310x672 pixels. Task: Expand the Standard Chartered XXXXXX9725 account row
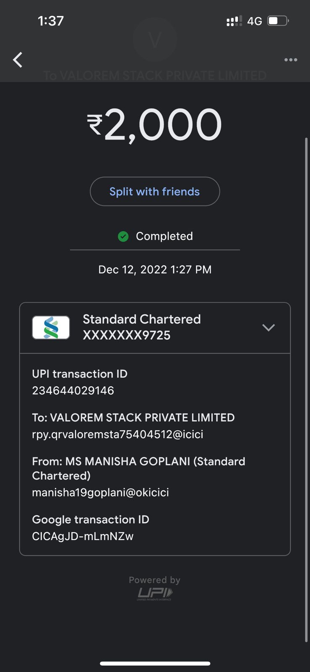(155, 328)
